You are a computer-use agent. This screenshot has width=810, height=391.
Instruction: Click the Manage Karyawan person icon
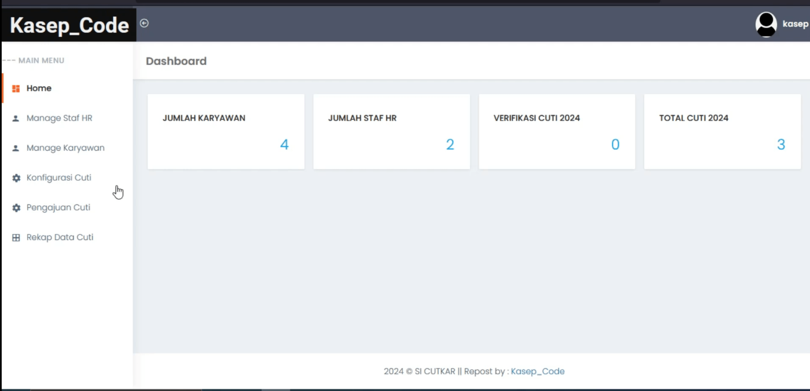click(x=16, y=148)
